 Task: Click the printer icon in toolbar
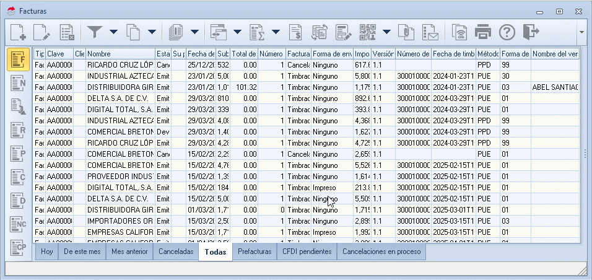pos(483,32)
